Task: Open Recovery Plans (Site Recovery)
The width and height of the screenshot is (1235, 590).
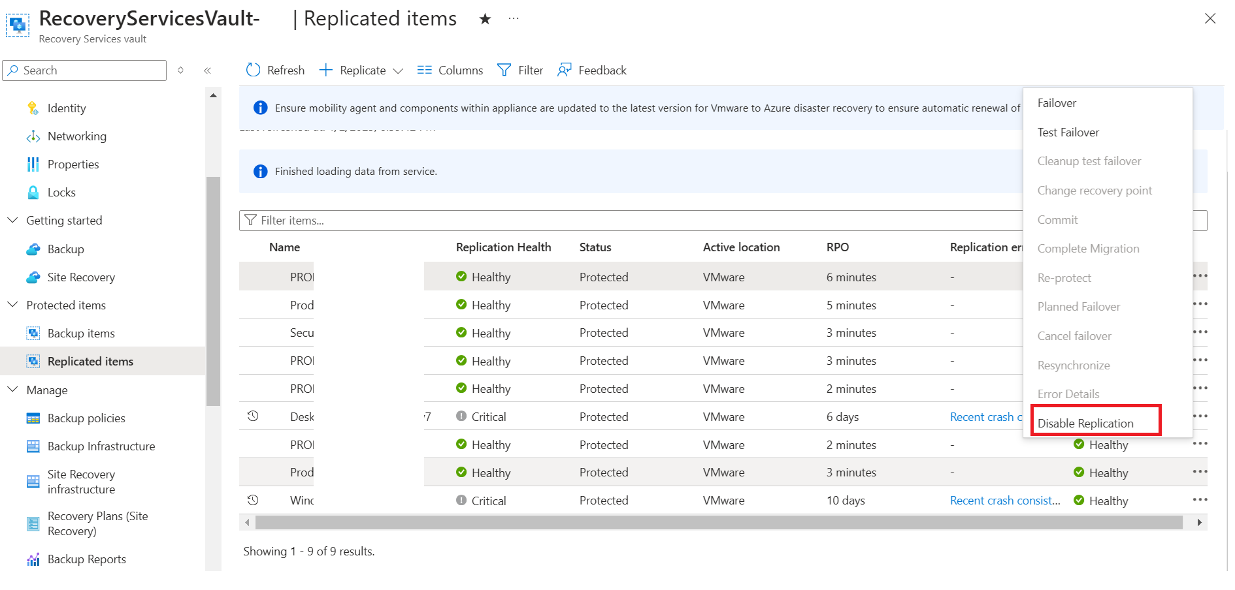Action: [x=98, y=523]
